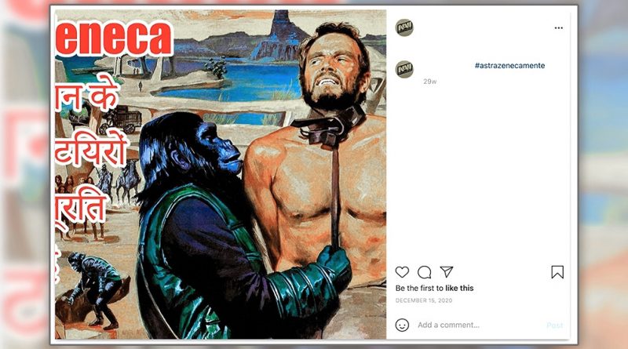This screenshot has height=349, width=628.
Task: Select the Planet of the Apes post image
Action: 221,174
